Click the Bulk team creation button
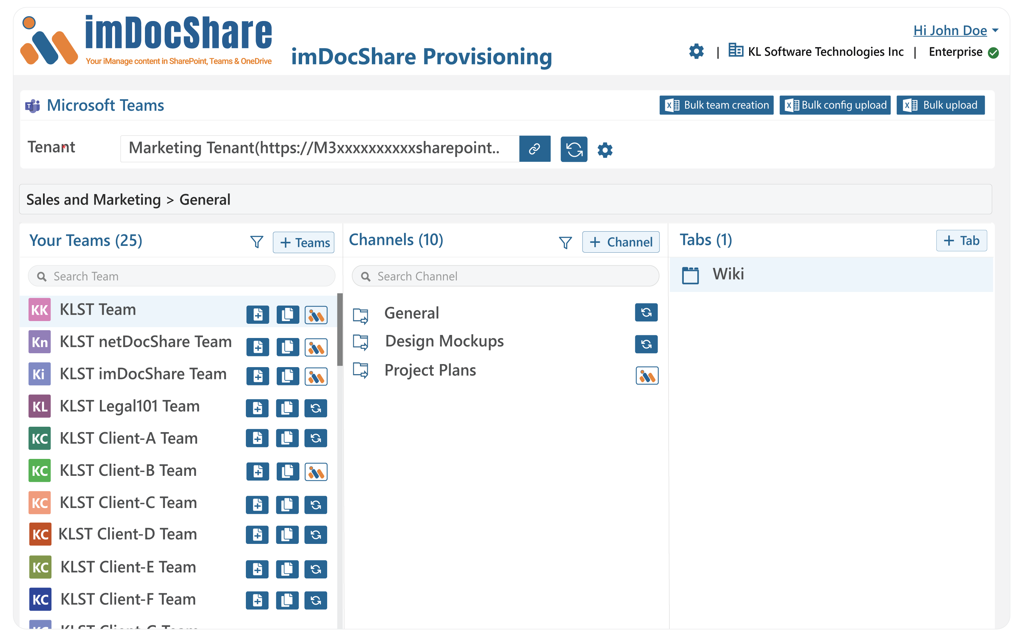 716,105
